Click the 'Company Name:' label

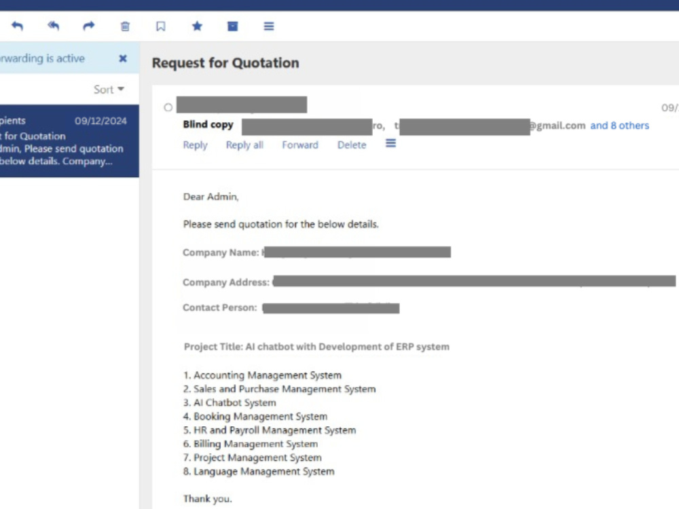coord(221,252)
